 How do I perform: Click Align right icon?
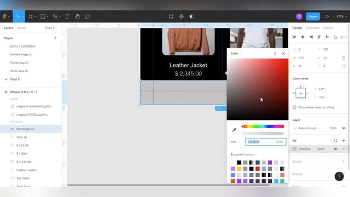[311, 37]
